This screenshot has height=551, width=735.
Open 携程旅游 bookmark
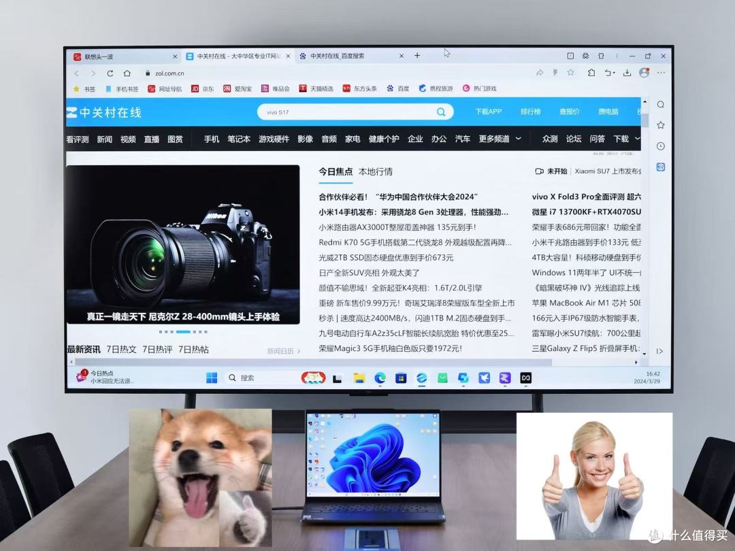tap(436, 88)
